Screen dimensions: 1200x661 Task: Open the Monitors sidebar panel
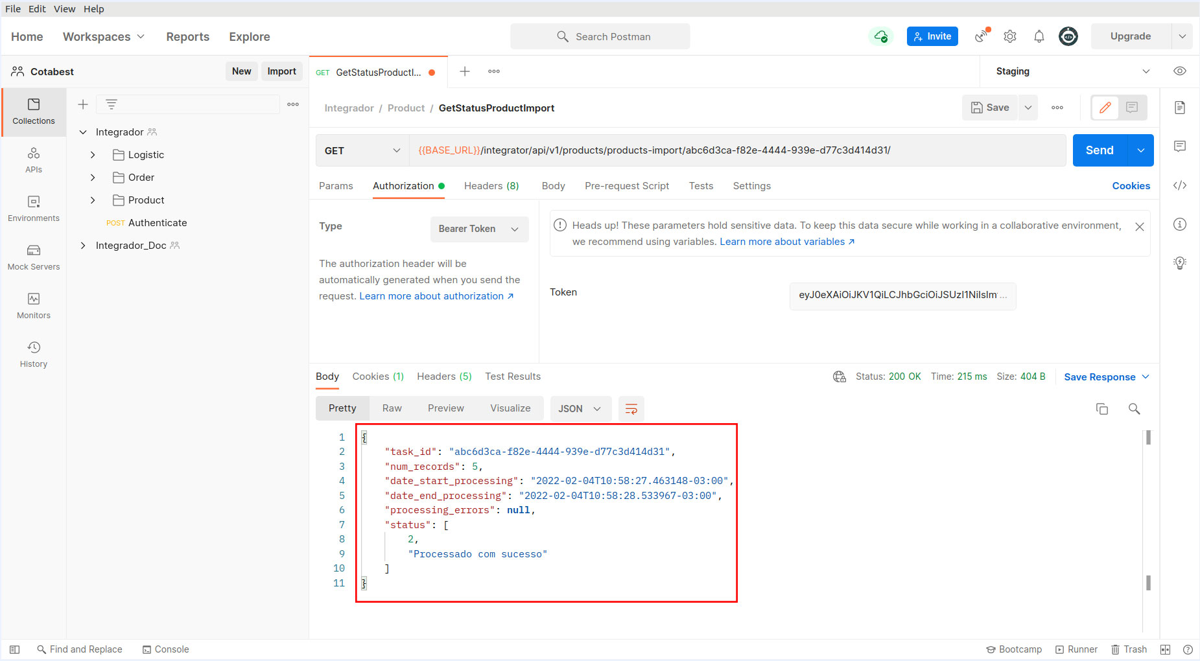click(x=34, y=306)
